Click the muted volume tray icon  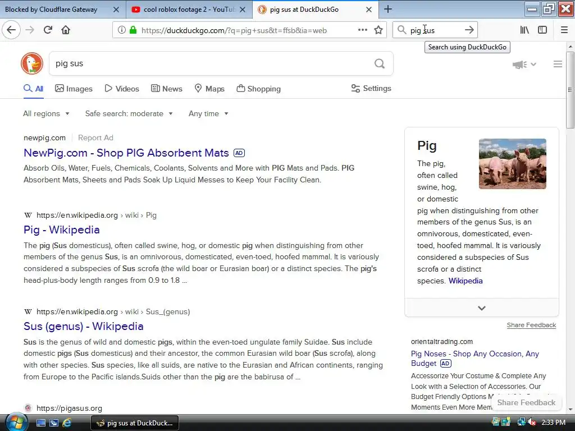click(532, 423)
